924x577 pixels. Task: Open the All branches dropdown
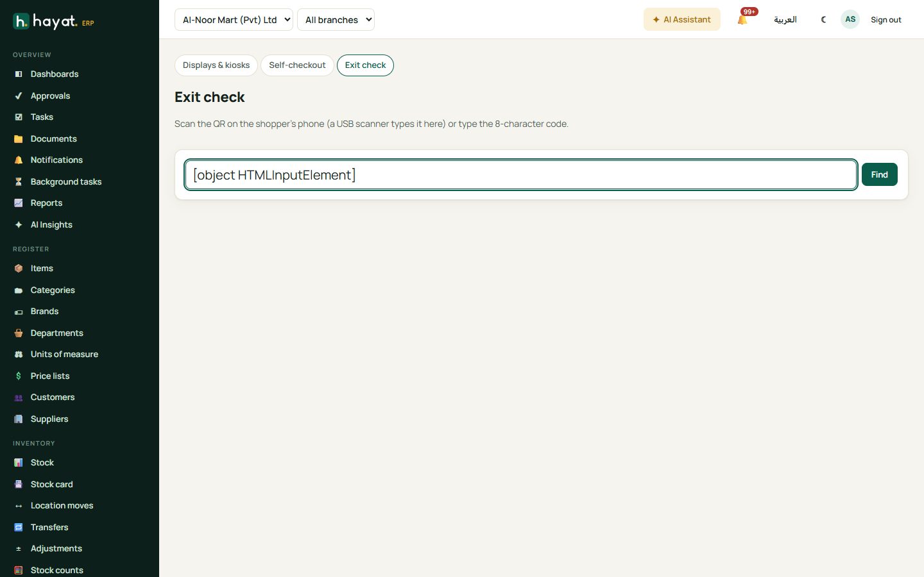point(336,19)
